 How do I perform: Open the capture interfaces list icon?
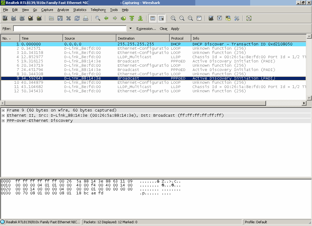click(5, 18)
